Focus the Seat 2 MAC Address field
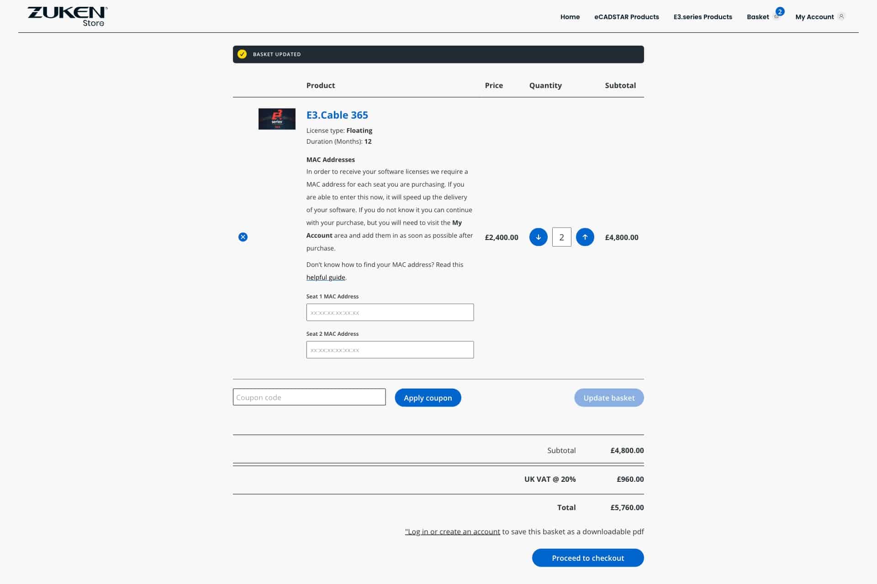This screenshot has width=877, height=584. (390, 350)
